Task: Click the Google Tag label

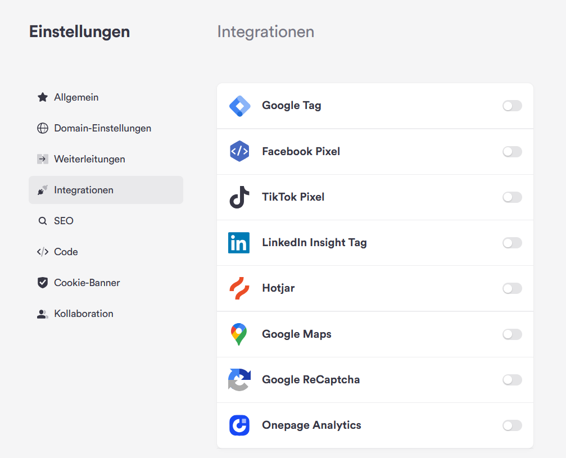Action: click(x=292, y=106)
